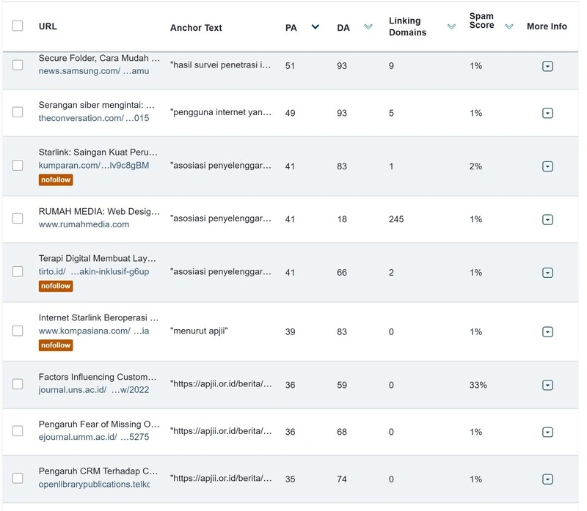Click the "Terapi Digital Membuat" title
Image resolution: width=587 pixels, height=511 pixels.
pyautogui.click(x=98, y=259)
